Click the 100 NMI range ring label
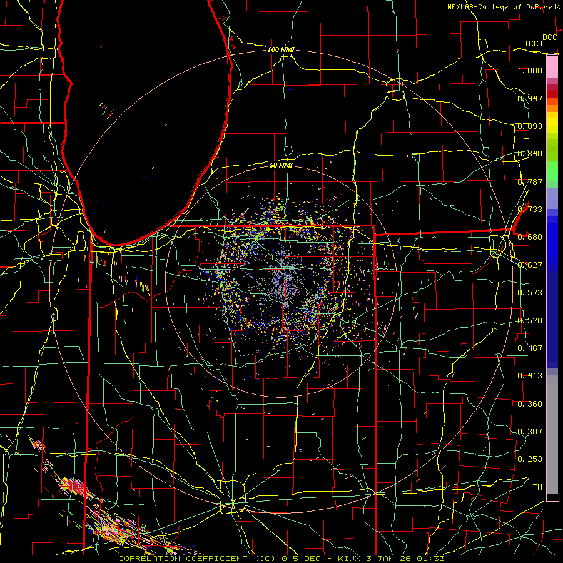The height and width of the screenshot is (563, 563). pyautogui.click(x=281, y=49)
